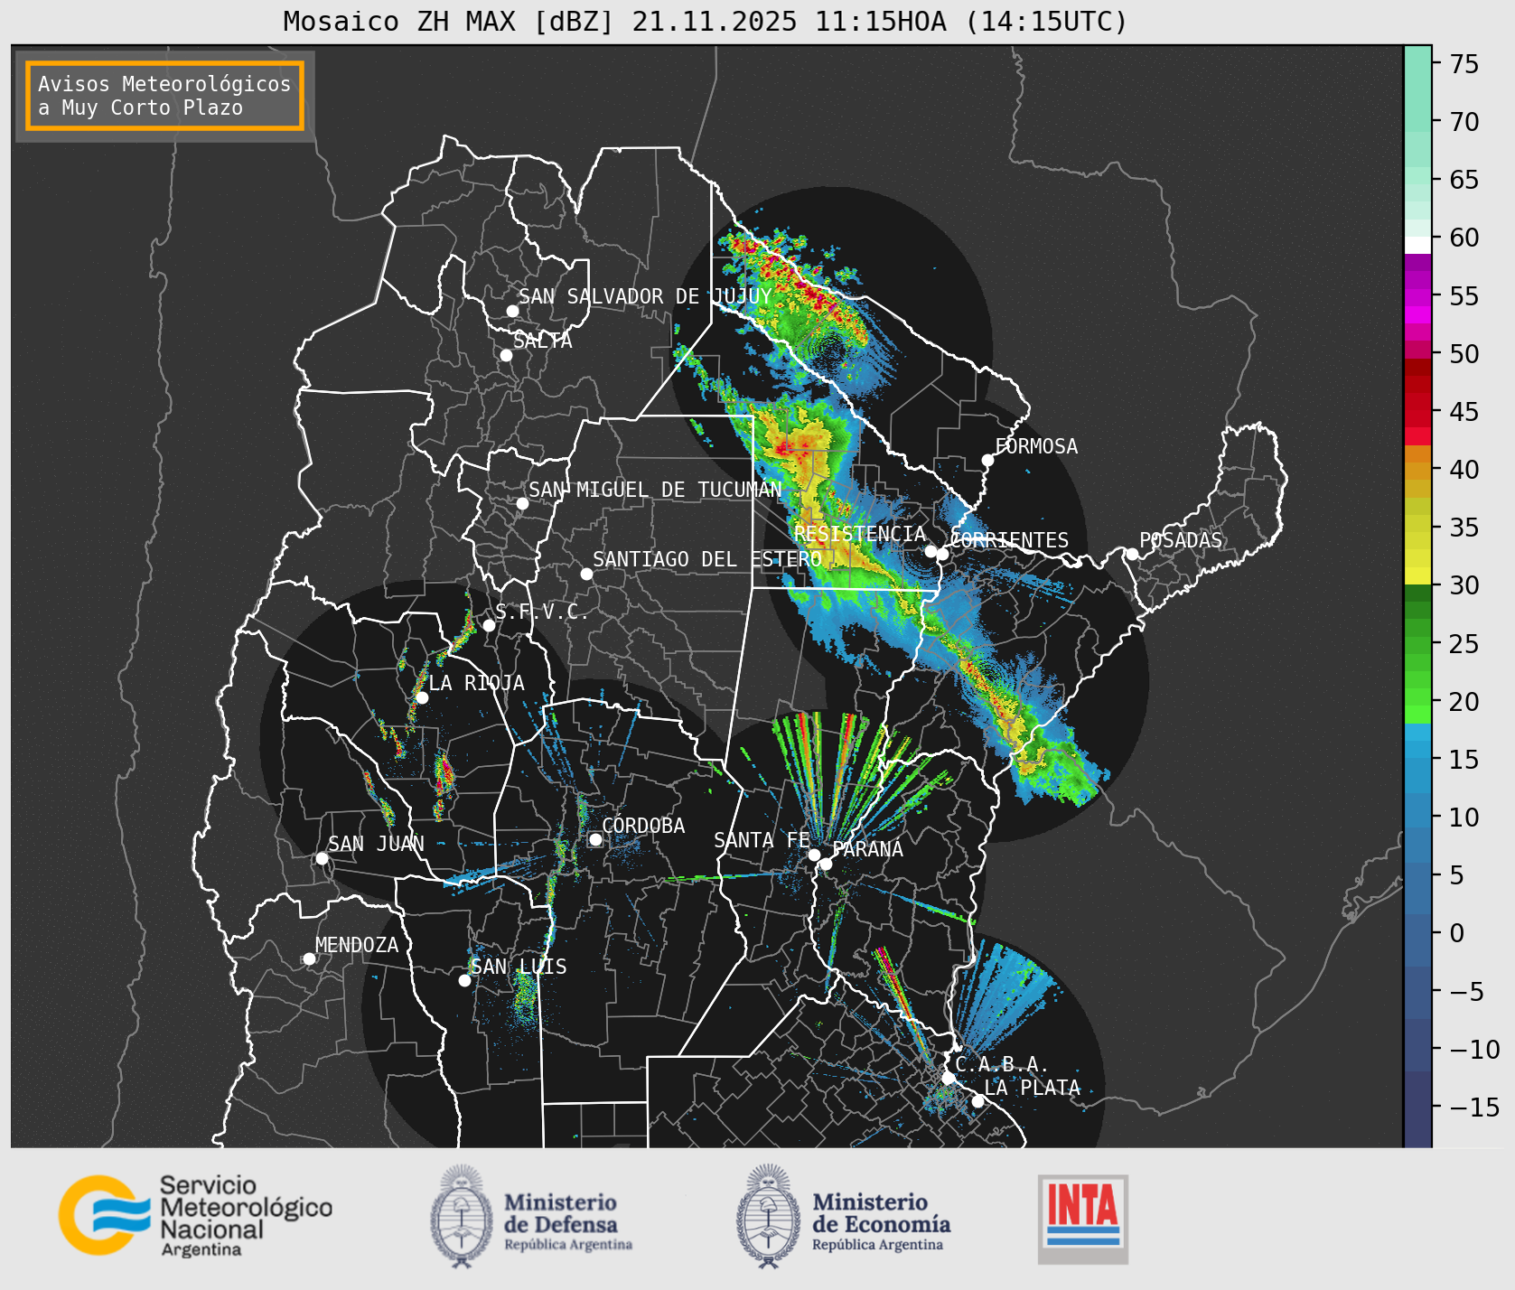
Task: Click the 70 value on the color bar
Action: pos(1464,121)
